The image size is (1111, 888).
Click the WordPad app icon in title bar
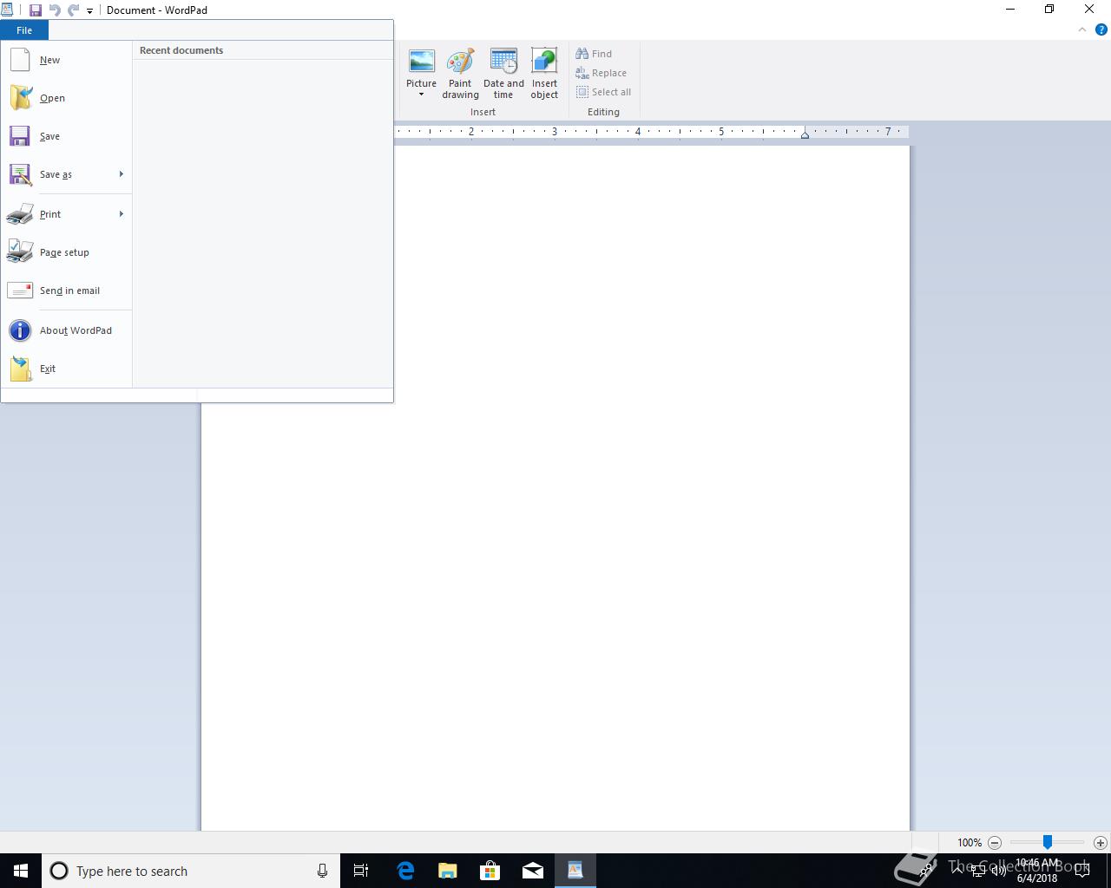click(7, 10)
